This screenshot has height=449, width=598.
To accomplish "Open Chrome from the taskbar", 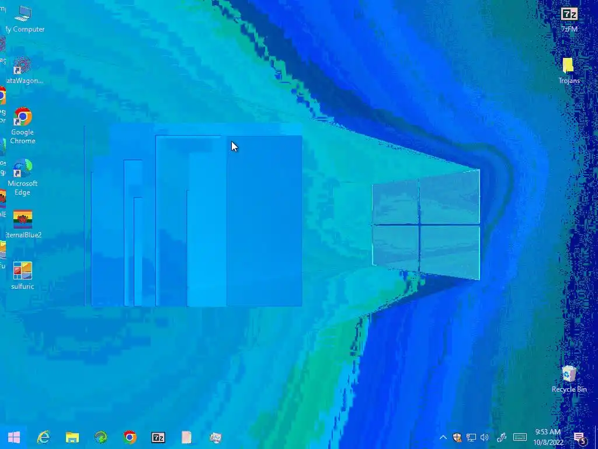I will coord(130,437).
